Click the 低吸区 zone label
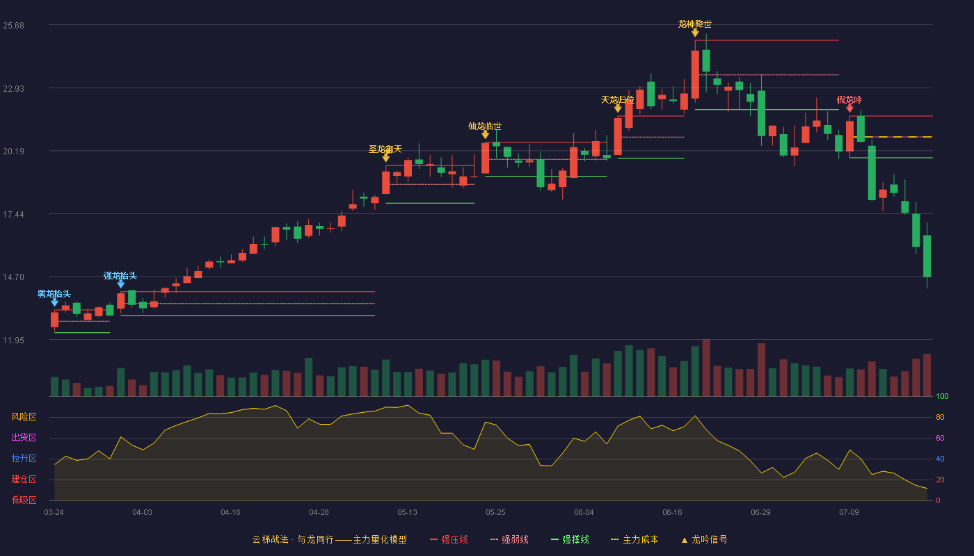This screenshot has height=556, width=974. [24, 500]
